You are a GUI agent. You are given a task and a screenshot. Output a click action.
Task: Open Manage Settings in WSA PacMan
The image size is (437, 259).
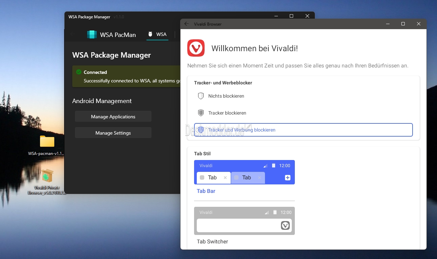pos(113,133)
